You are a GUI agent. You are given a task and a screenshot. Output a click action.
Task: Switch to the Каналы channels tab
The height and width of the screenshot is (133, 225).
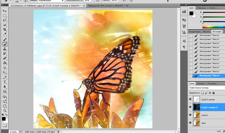pyautogui.click(x=201, y=83)
